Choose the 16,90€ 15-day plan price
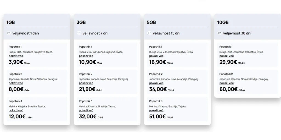Image resolution: width=281 pixels, height=140 pixels. click(158, 62)
